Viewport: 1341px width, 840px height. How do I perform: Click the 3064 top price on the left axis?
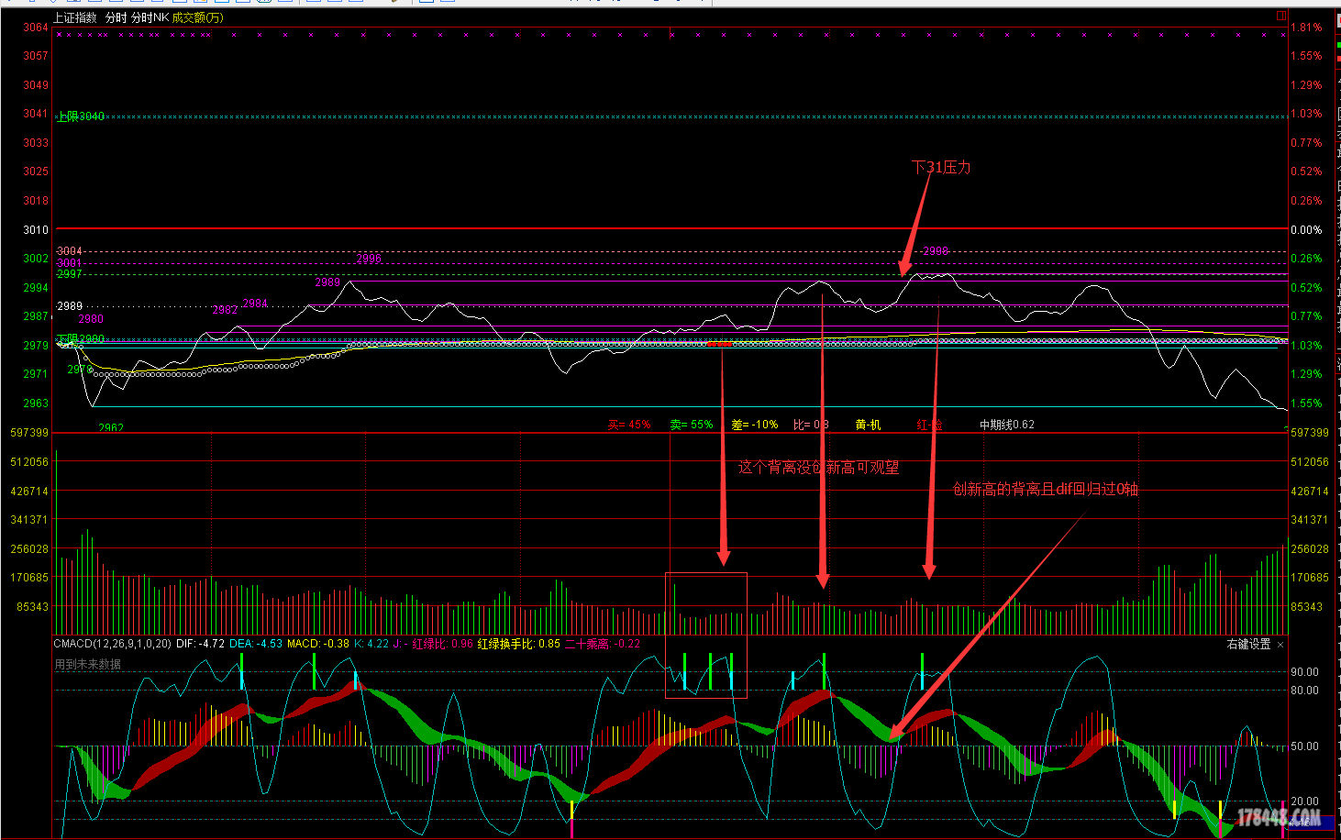(36, 28)
